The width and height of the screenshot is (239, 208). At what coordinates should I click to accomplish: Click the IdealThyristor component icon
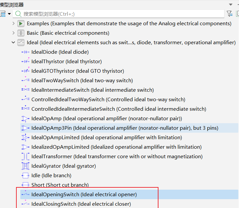pos(26,61)
